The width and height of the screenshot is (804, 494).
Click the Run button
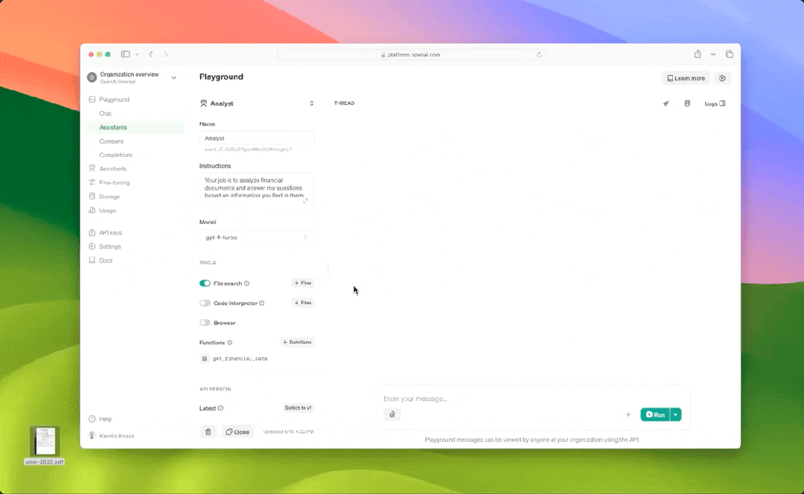pyautogui.click(x=655, y=414)
